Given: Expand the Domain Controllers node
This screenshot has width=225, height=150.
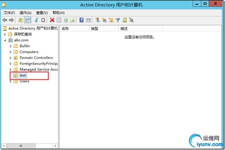Looking at the screenshot, I should click(x=10, y=58).
